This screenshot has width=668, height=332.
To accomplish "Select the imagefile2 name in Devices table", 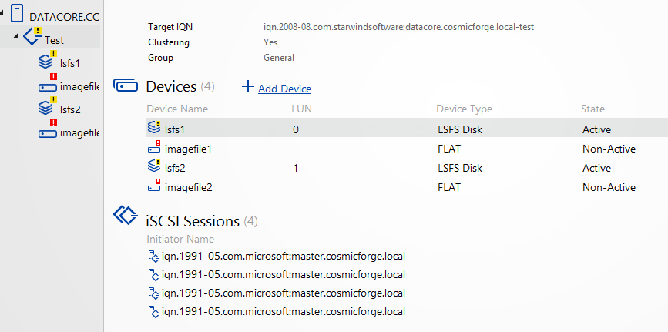I will pyautogui.click(x=188, y=187).
